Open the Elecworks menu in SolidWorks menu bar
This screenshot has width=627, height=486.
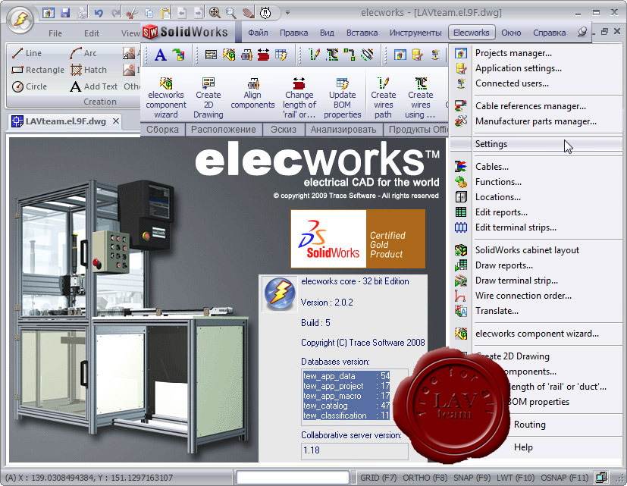coord(472,33)
